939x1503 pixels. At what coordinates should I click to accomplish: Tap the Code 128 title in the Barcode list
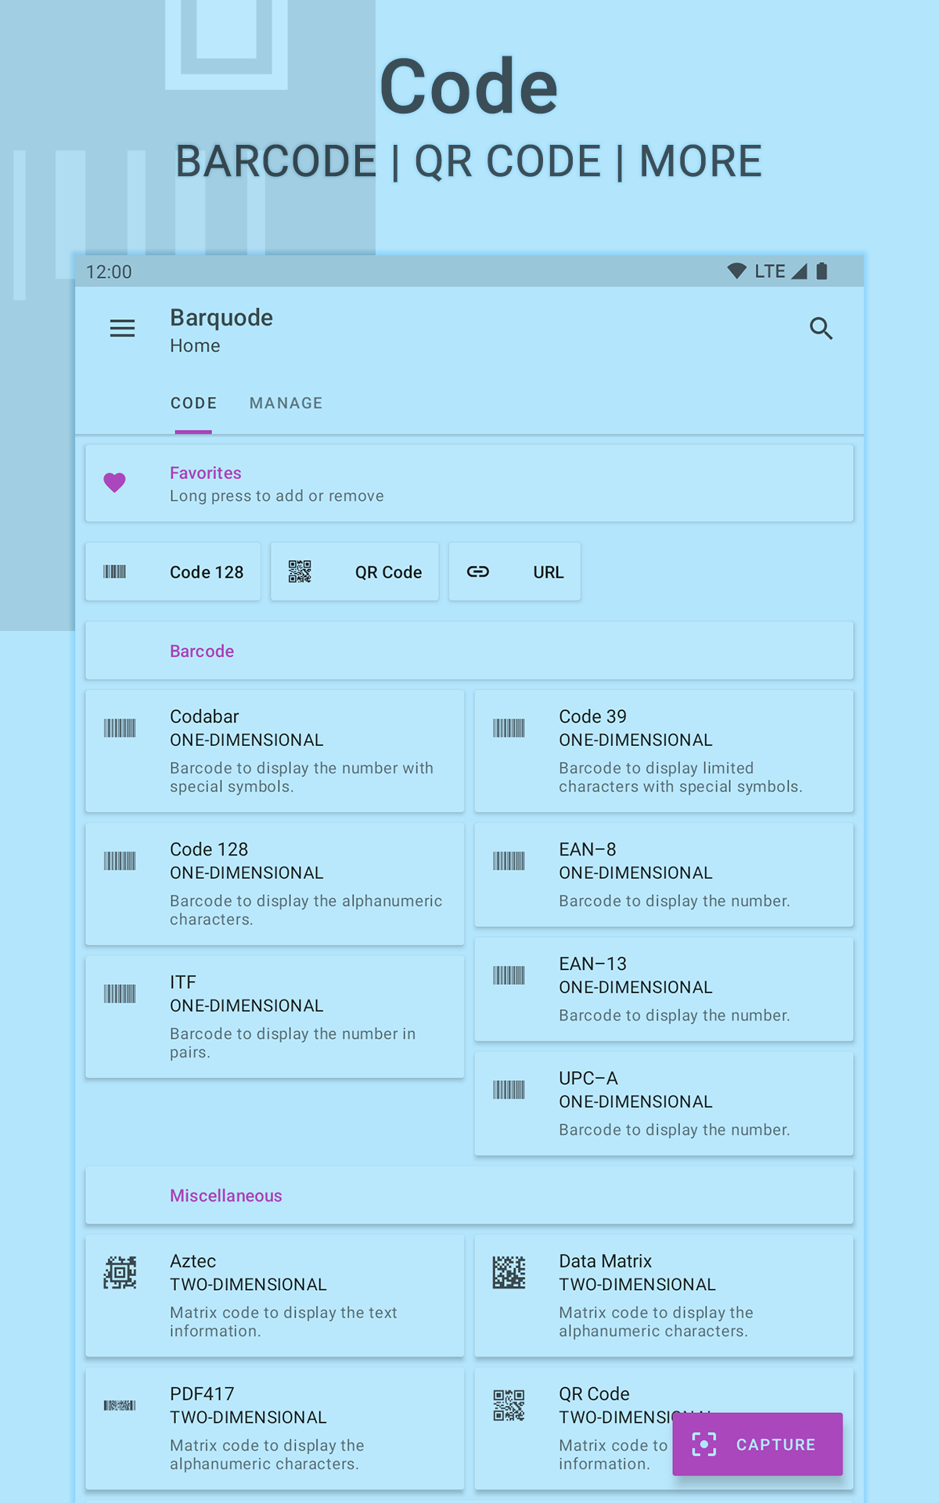point(209,849)
